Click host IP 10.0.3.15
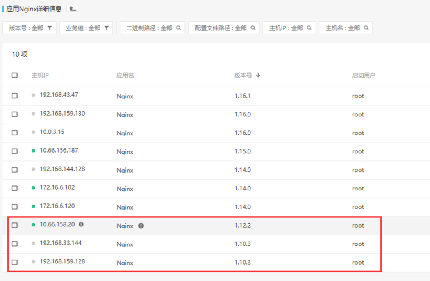430x281 pixels. pyautogui.click(x=52, y=132)
